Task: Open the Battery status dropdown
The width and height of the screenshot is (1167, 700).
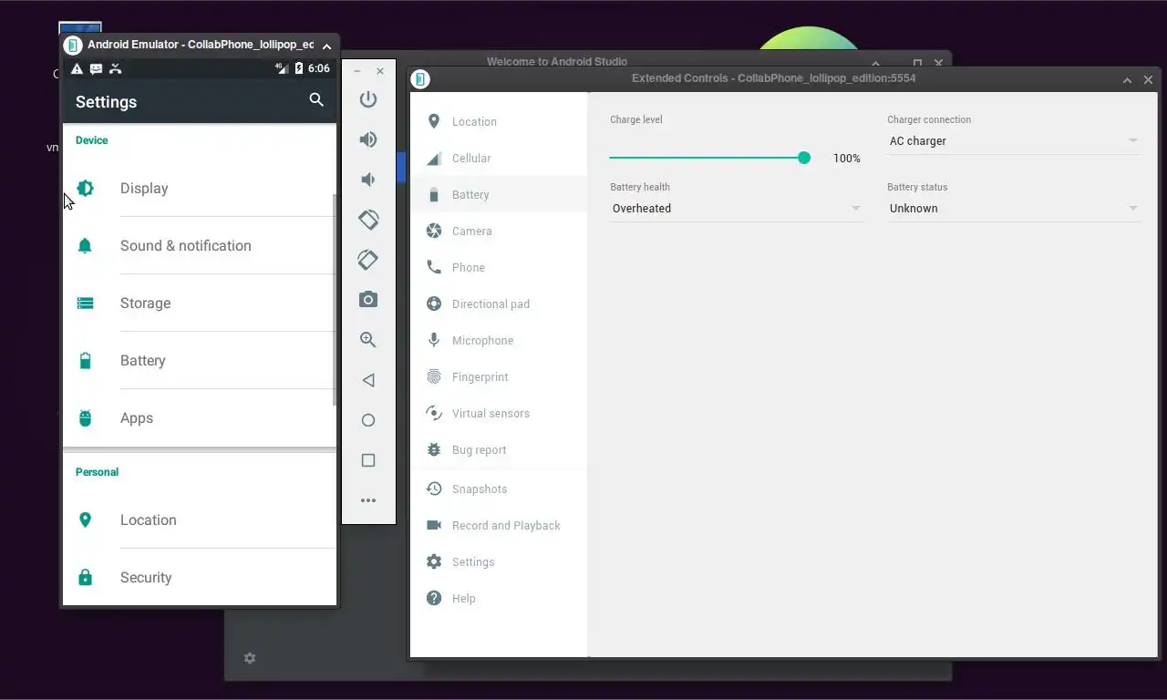Action: tap(1014, 209)
